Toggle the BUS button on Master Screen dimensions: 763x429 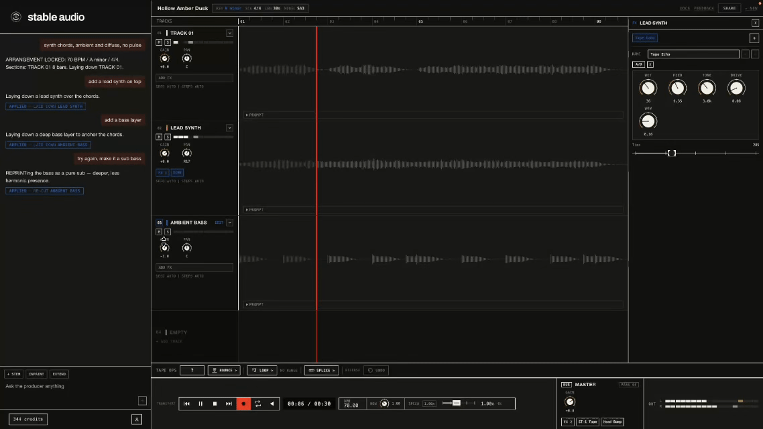[x=566, y=385]
